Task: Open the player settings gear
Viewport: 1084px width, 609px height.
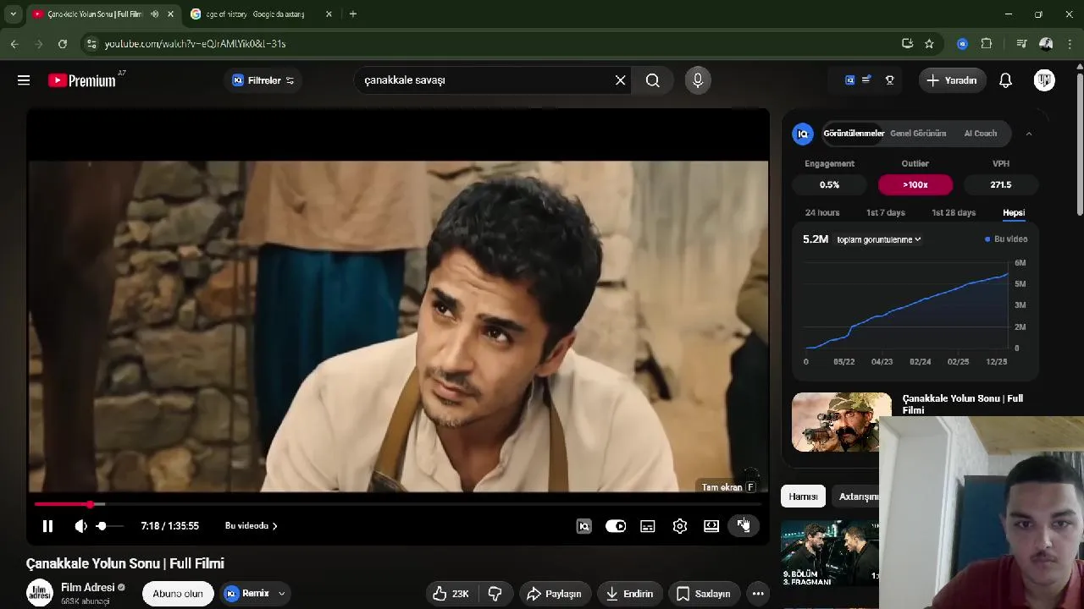Action: pos(680,526)
